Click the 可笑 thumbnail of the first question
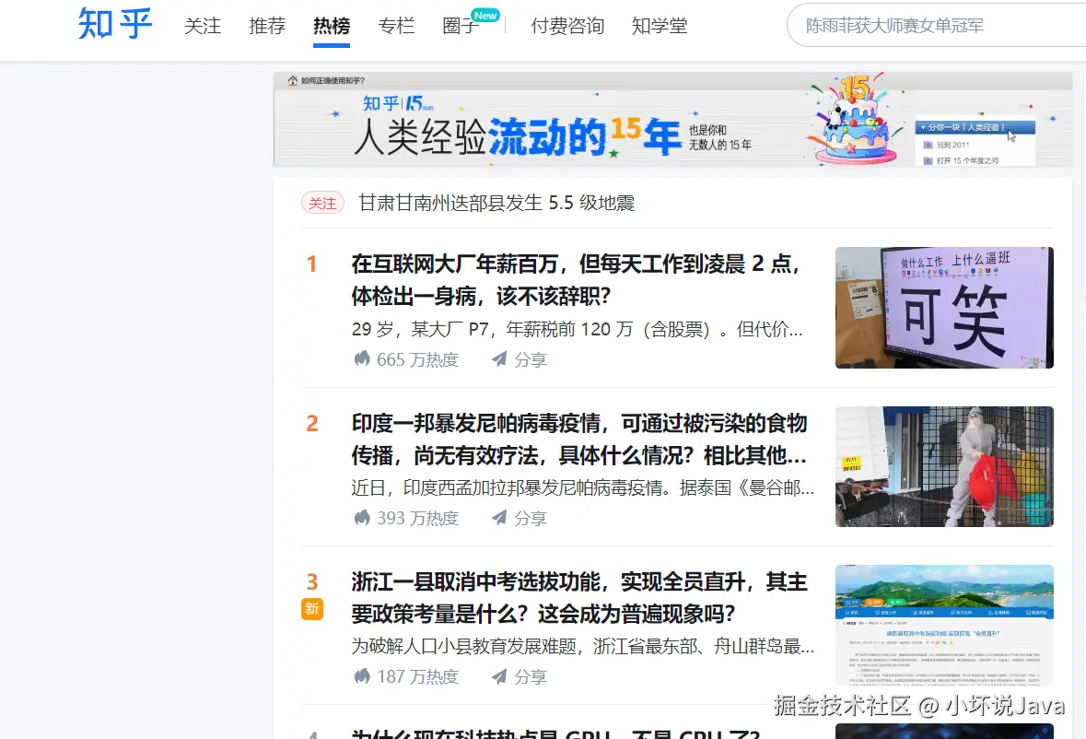Viewport: 1086px width, 739px height. (943, 307)
